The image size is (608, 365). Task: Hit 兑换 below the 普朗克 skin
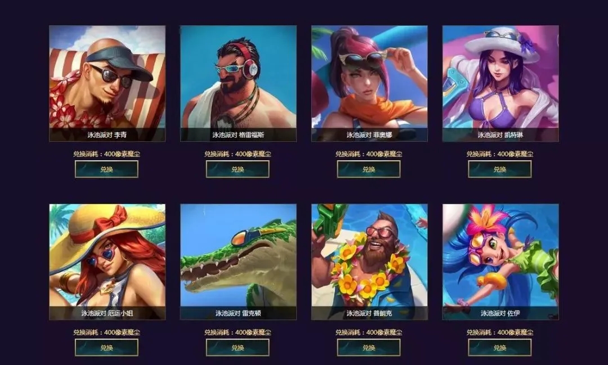(369, 348)
